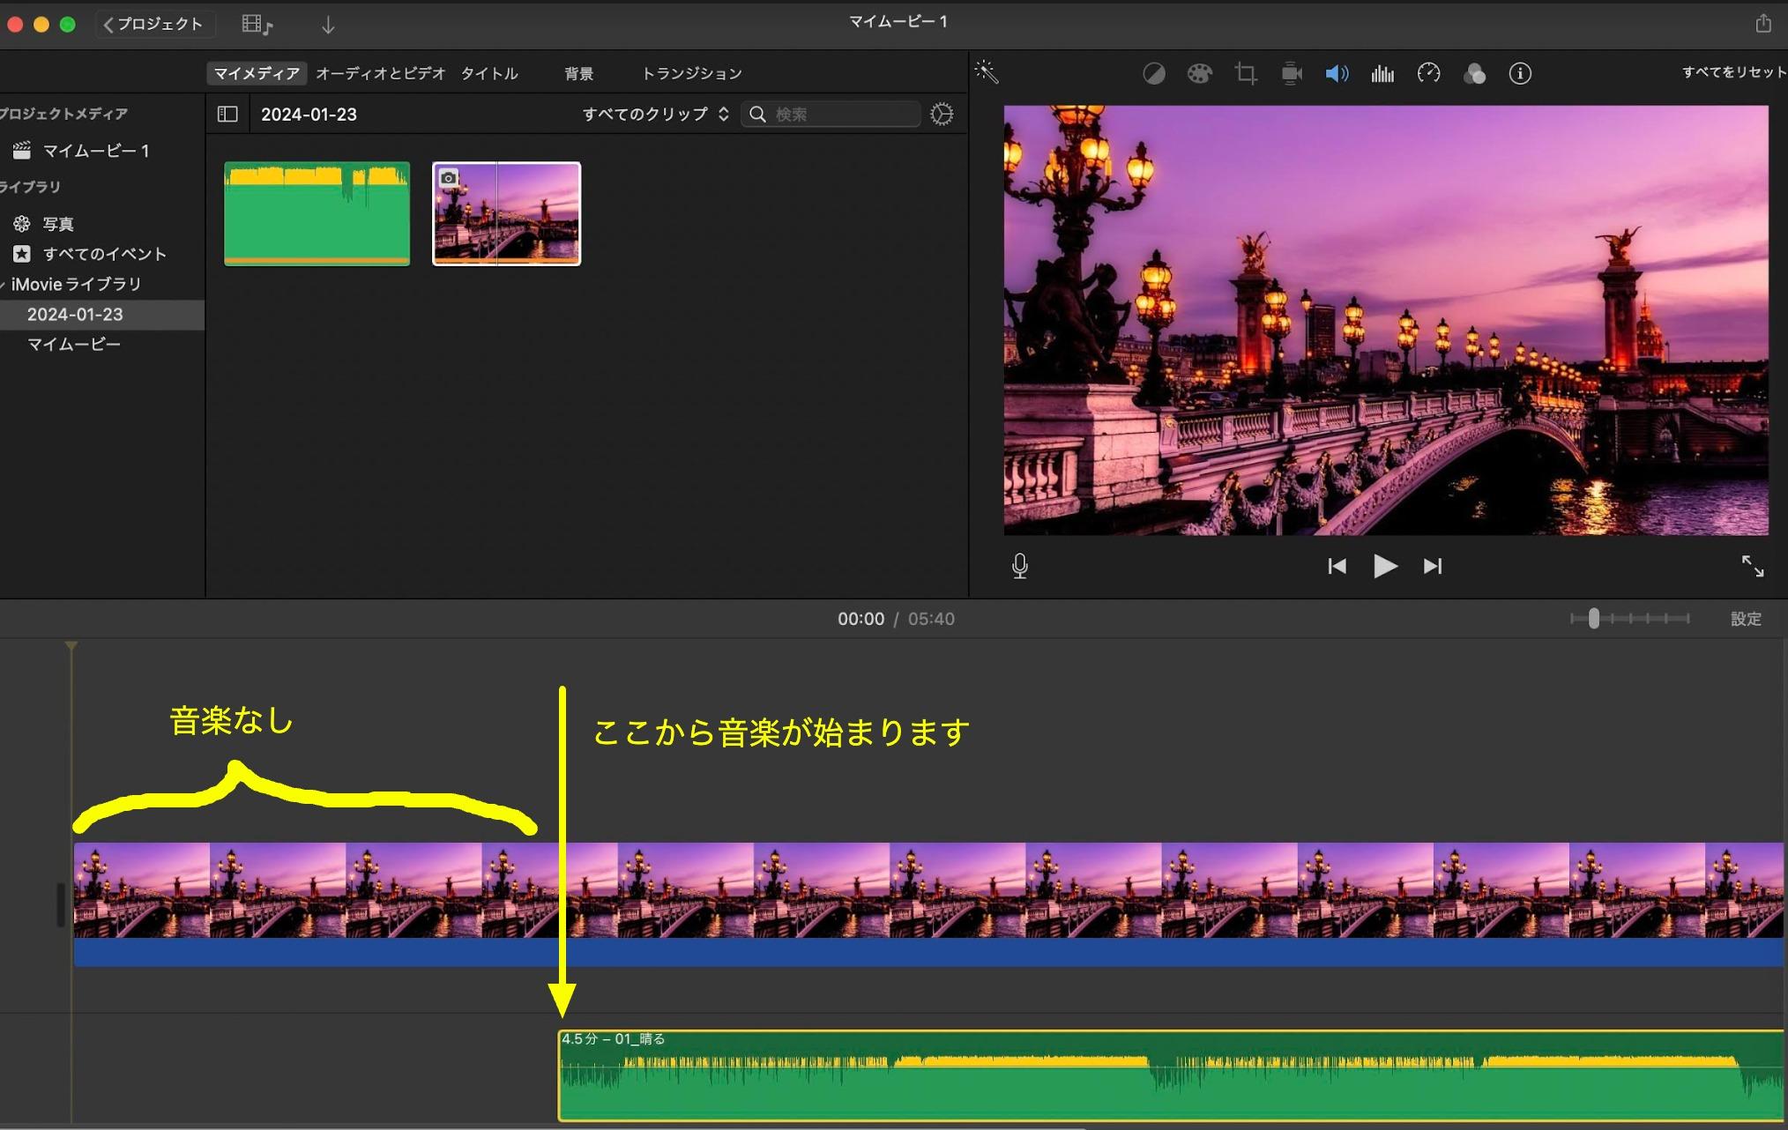The image size is (1788, 1130).
Task: Open the タイトル tab
Action: pos(489,73)
